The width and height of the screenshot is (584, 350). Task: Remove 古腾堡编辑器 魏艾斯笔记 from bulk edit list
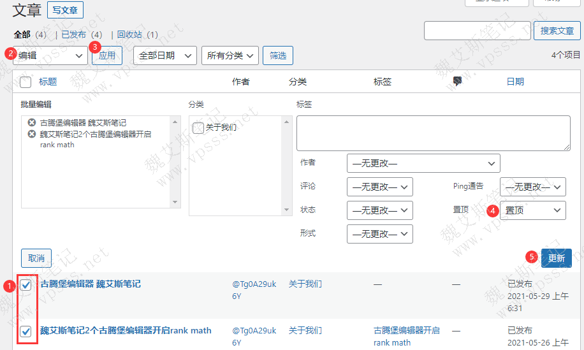[32, 123]
